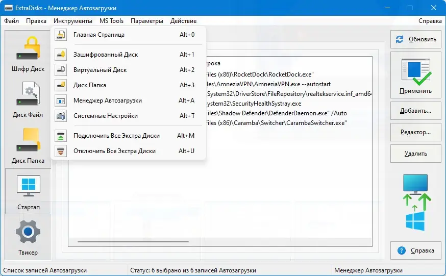Image resolution: width=446 pixels, height=276 pixels.
Task: Click the Справка button at bottom right
Action: 416,250
